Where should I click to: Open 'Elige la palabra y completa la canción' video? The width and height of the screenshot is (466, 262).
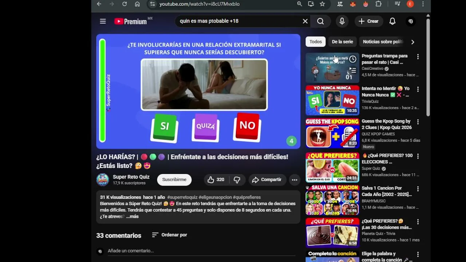387,257
